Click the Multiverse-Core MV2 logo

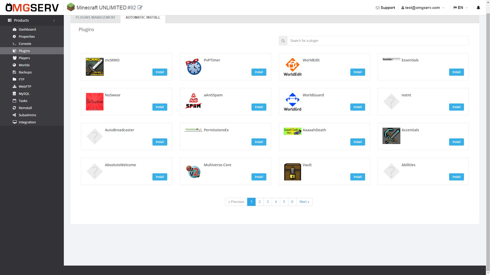tap(194, 172)
